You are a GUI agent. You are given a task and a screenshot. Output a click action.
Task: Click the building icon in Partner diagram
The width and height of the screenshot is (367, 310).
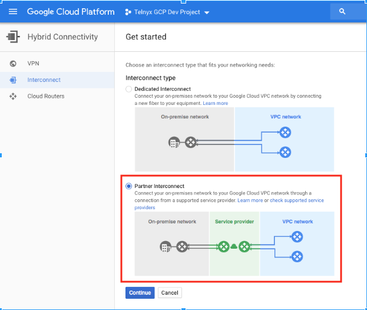coord(166,247)
